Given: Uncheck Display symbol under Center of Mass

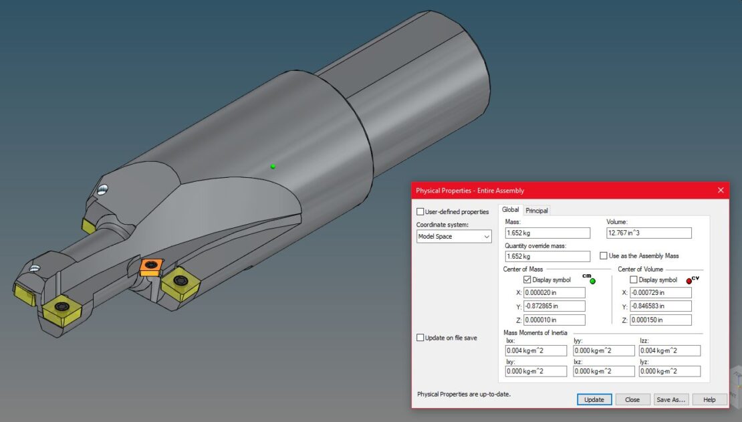Looking at the screenshot, I should pyautogui.click(x=528, y=280).
